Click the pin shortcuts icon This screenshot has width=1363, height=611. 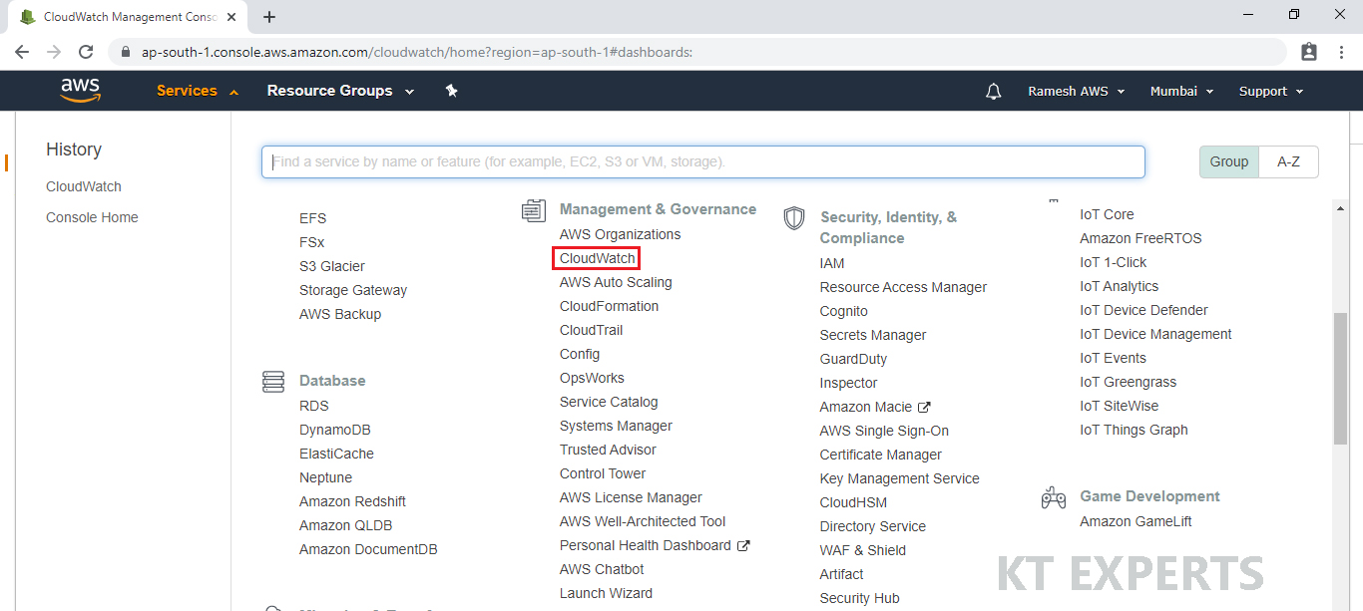click(451, 91)
